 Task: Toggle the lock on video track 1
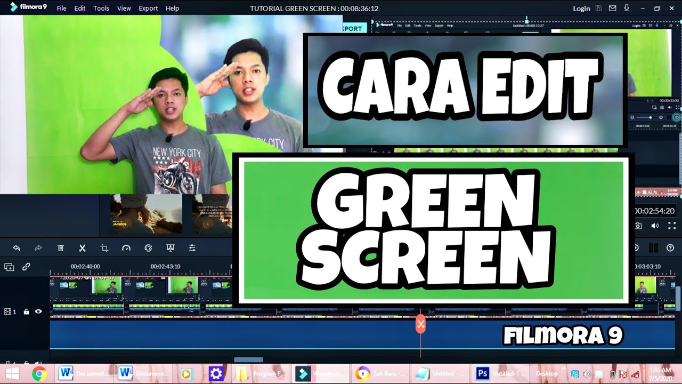click(26, 311)
